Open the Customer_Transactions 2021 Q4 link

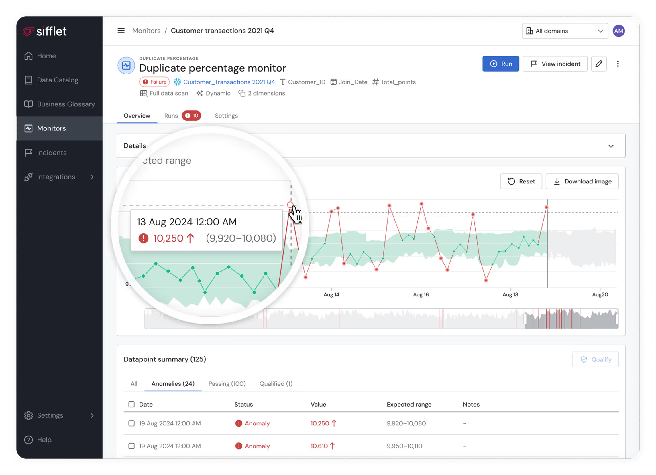click(229, 82)
